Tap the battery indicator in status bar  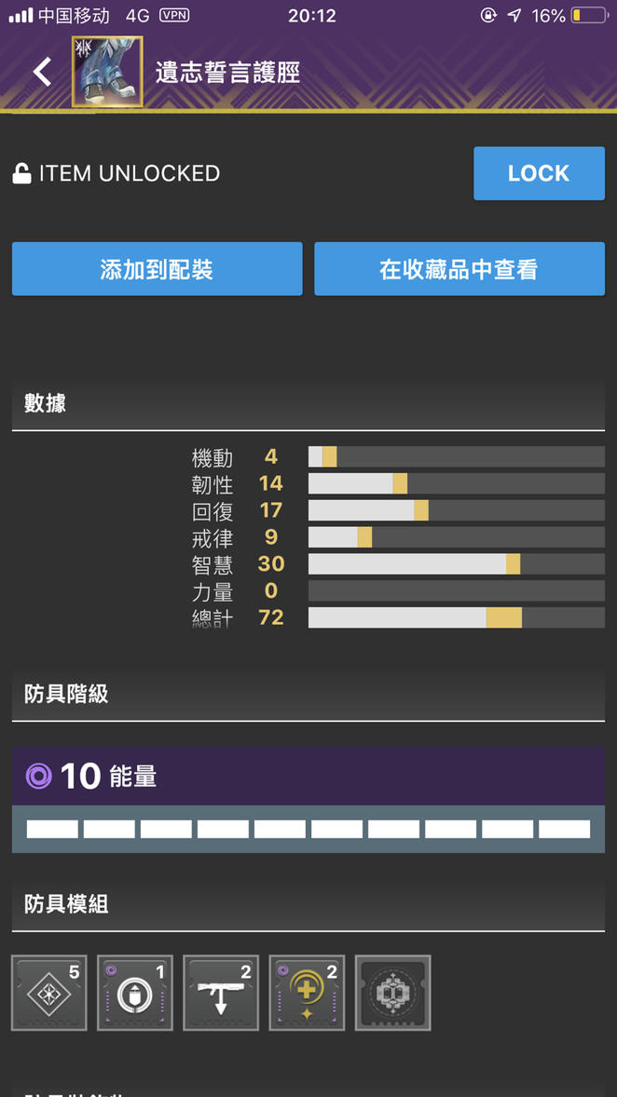(588, 16)
